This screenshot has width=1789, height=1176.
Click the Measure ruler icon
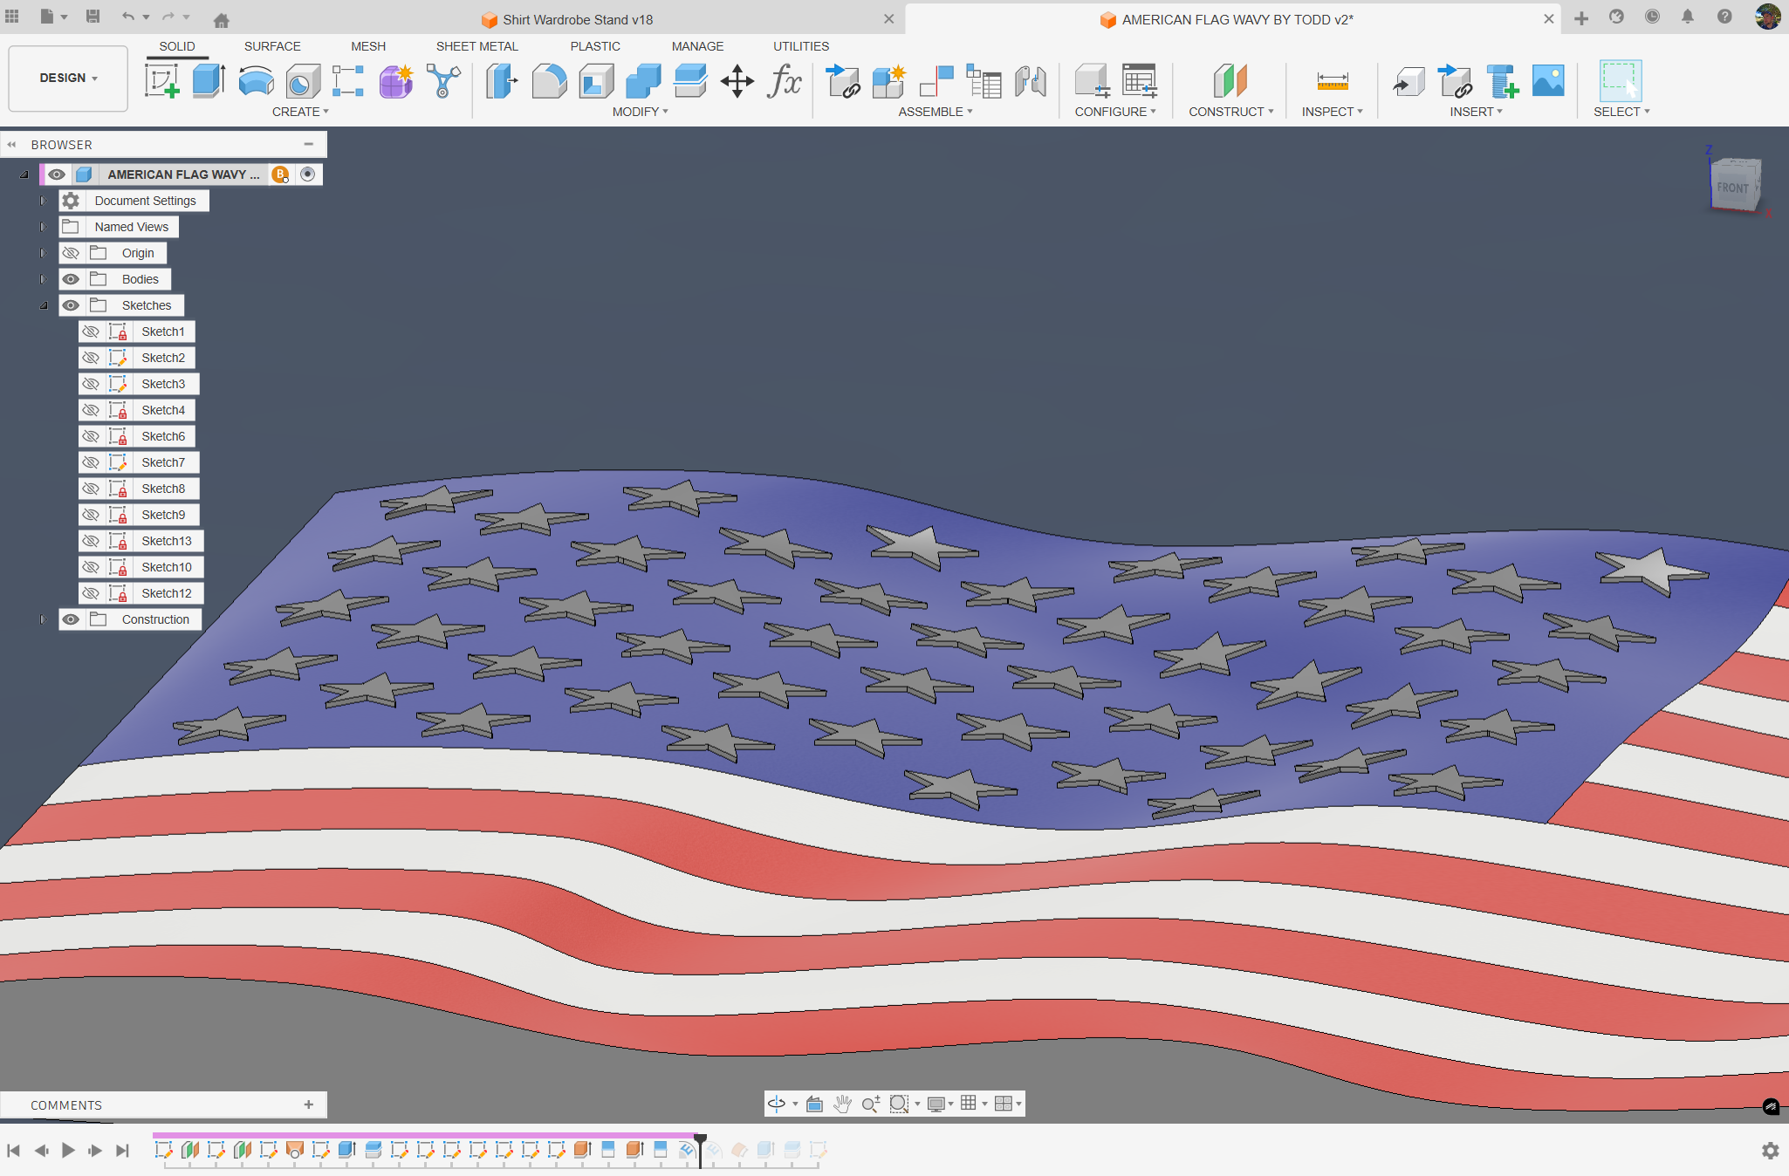pyautogui.click(x=1333, y=81)
